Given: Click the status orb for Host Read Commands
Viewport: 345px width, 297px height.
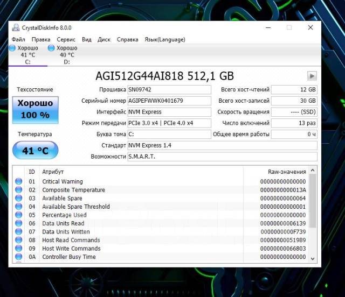Looking at the screenshot, I should [x=19, y=239].
